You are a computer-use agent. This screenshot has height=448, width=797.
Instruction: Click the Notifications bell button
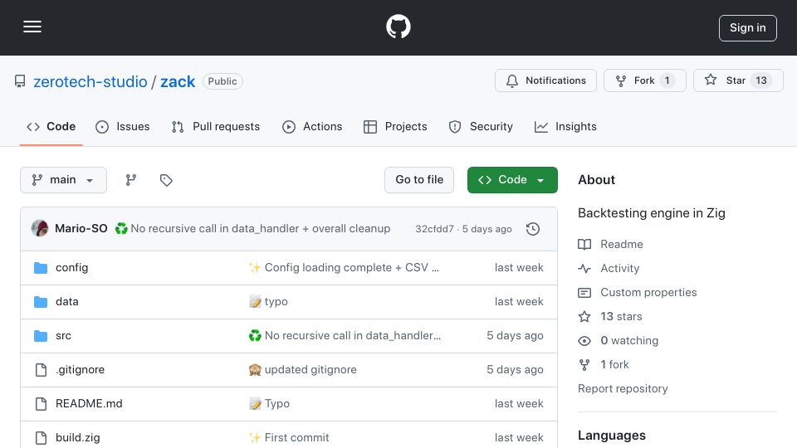pos(545,80)
